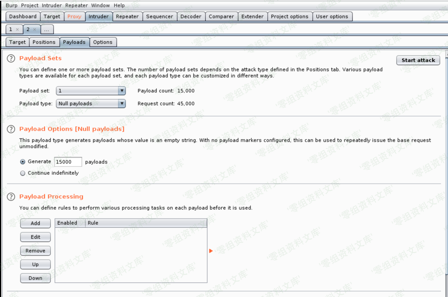Open Payload Processing help icon
Viewport: 448px width, 297px height.
11,197
